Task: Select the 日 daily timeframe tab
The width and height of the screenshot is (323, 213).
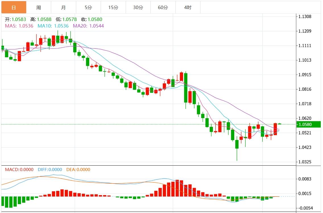Action: (x=14, y=7)
